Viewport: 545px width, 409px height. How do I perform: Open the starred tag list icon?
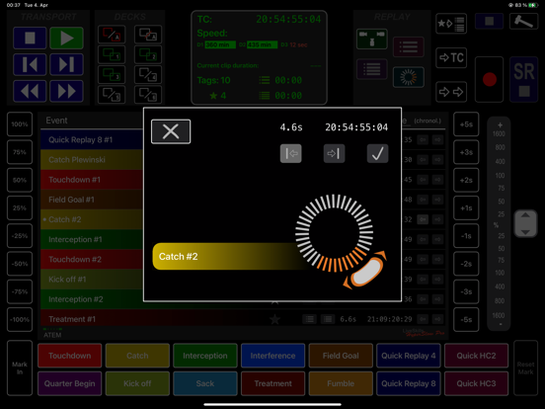[x=451, y=24]
